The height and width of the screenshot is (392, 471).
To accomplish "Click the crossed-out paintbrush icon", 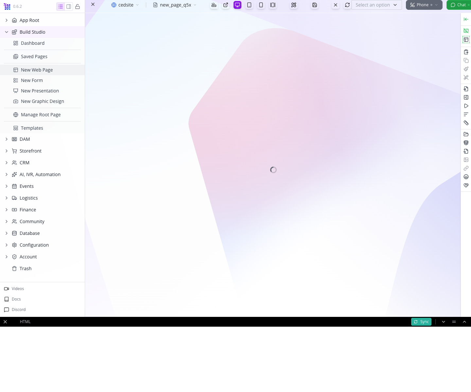I will pos(466,77).
